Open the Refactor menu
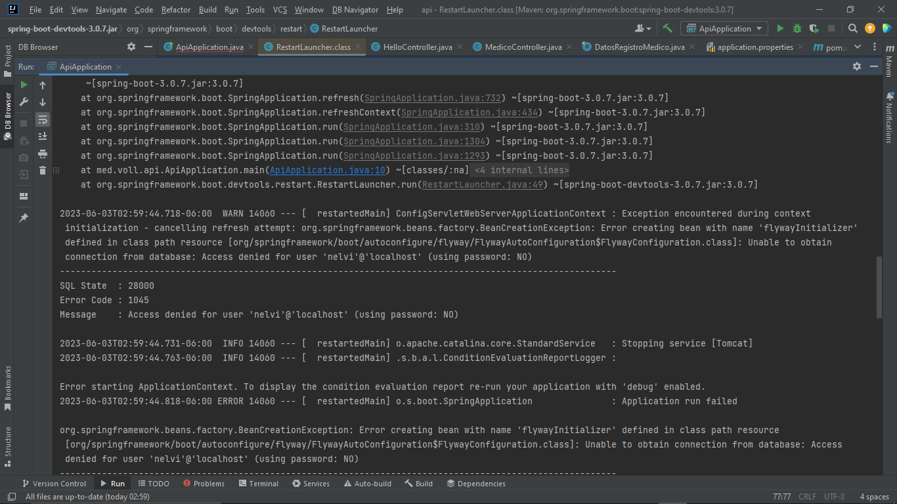The image size is (897, 504). (x=175, y=10)
